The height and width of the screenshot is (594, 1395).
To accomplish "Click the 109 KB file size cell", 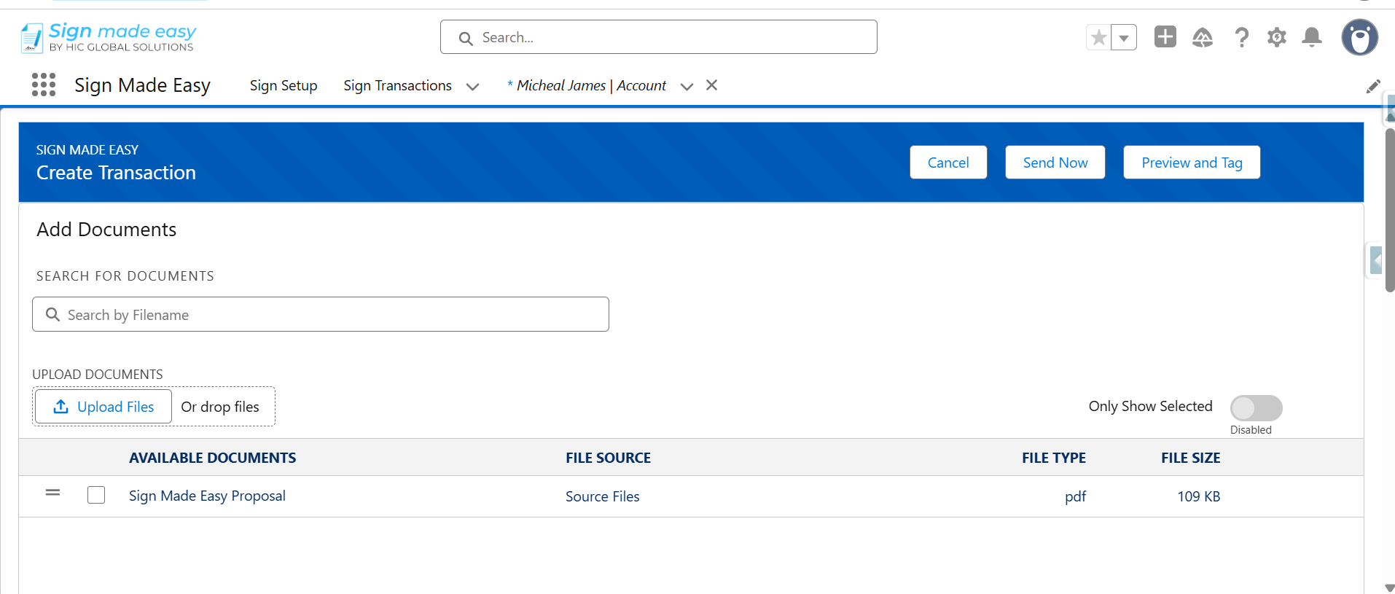I will (1198, 496).
